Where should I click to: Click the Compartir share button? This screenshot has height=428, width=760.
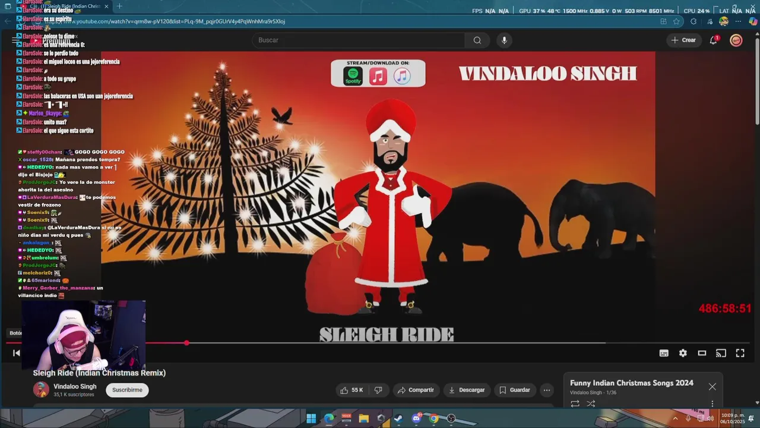click(x=416, y=390)
